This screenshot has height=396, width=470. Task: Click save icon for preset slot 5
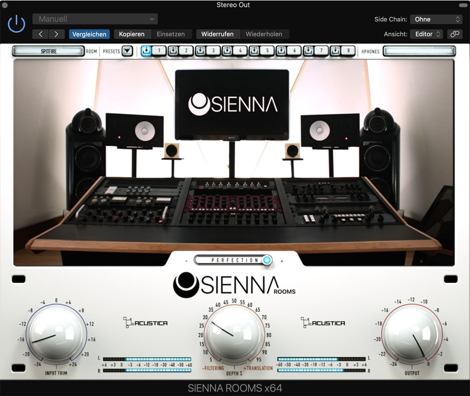click(x=254, y=51)
